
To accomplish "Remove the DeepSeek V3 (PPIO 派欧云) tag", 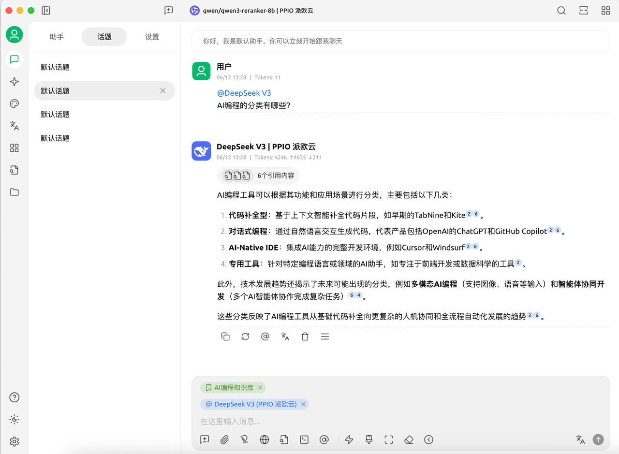I will [303, 404].
